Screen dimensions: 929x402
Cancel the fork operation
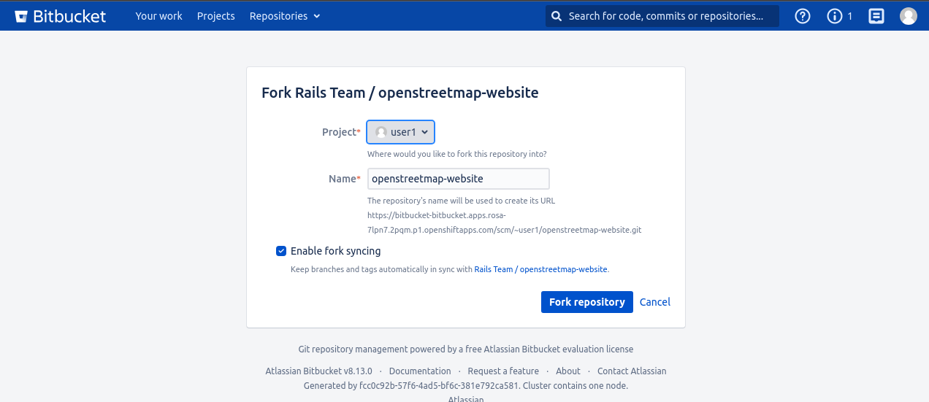coord(654,302)
